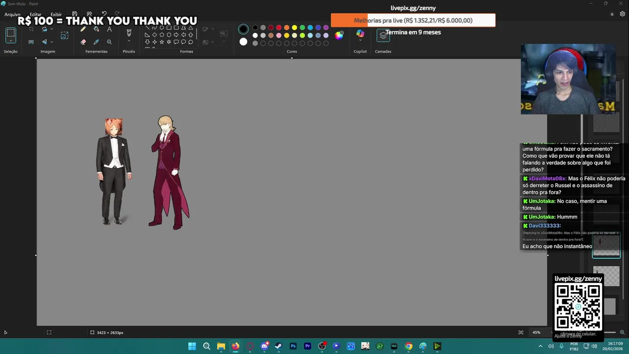This screenshot has height=354, width=629.
Task: Choose the four-point star shape
Action: (x=154, y=42)
